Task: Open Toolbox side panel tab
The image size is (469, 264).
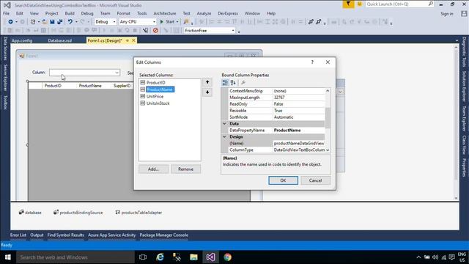Action: tap(5, 103)
